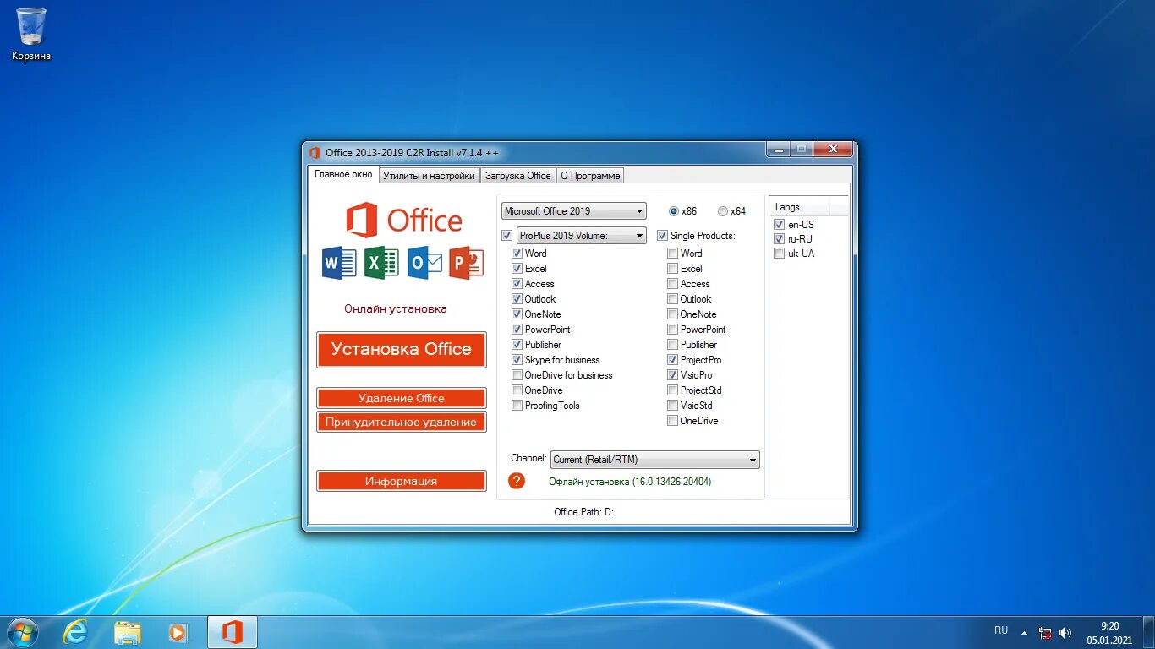Check OneNote under Single Products
The height and width of the screenshot is (649, 1155).
pyautogui.click(x=672, y=314)
